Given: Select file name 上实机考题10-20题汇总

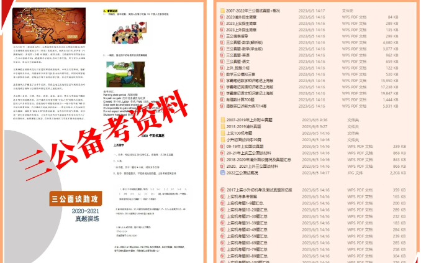Looking at the screenshot, I should [248, 210].
